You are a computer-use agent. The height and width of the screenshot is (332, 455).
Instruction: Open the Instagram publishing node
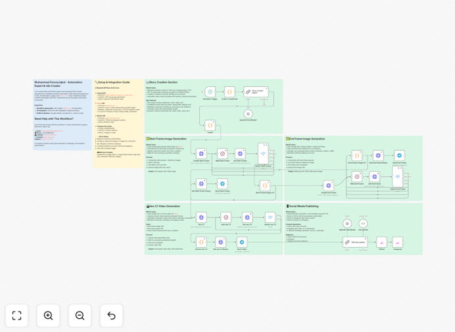click(398, 243)
